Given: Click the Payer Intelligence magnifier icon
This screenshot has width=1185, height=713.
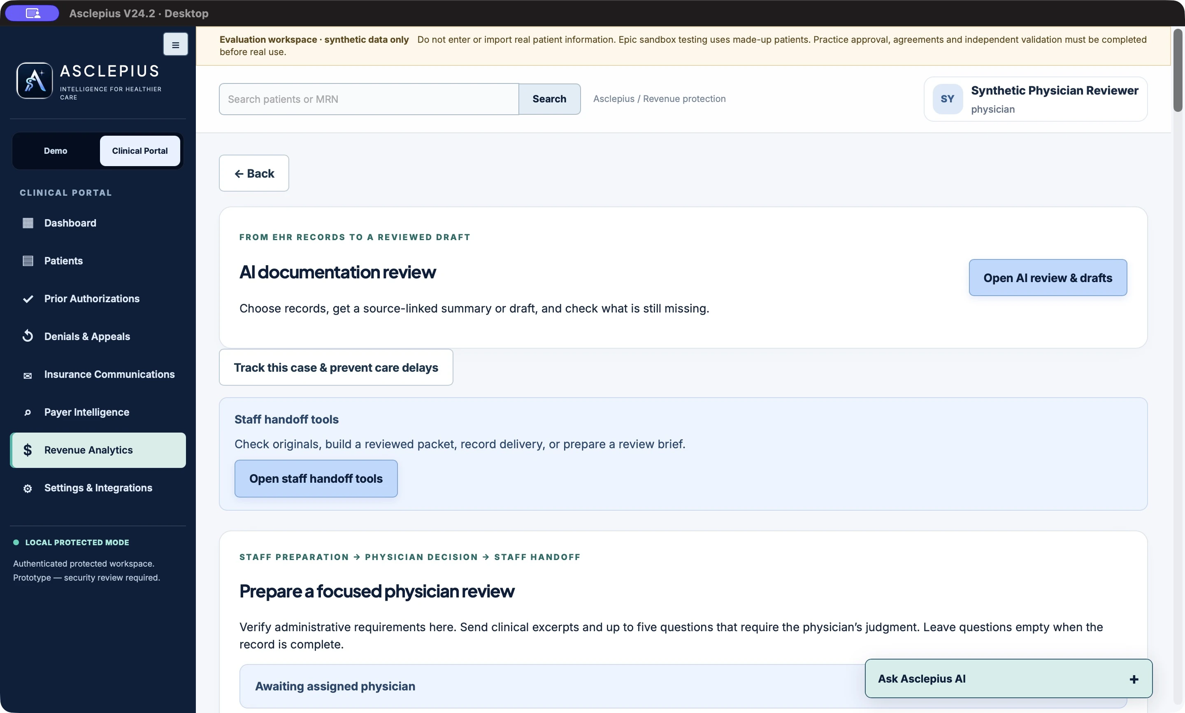Looking at the screenshot, I should coord(28,413).
